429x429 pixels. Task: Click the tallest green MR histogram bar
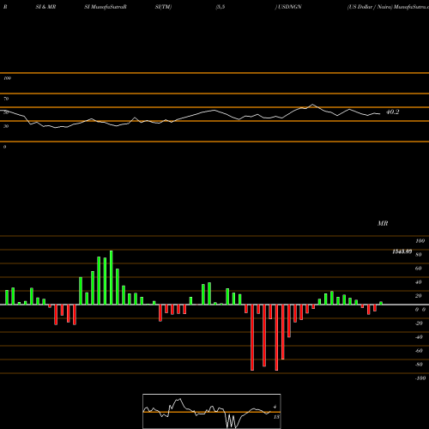(x=112, y=277)
